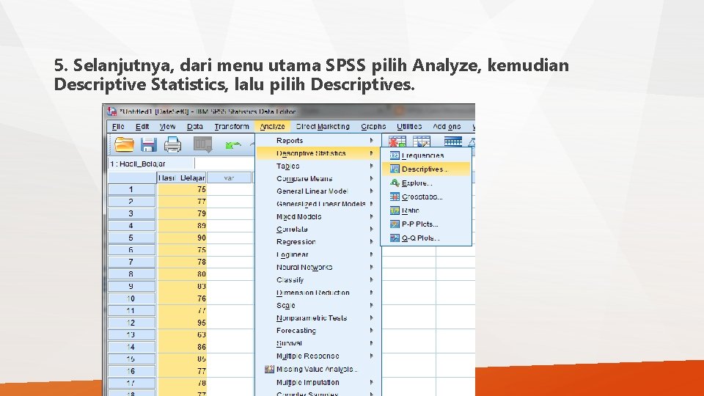Expand the Classify submenu
704x396 pixels.
318,279
